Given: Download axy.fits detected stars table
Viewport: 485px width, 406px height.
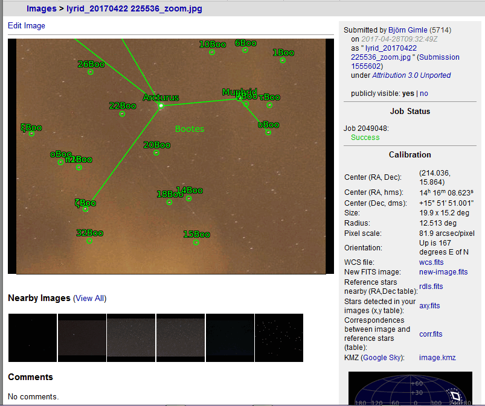Looking at the screenshot, I should point(429,306).
